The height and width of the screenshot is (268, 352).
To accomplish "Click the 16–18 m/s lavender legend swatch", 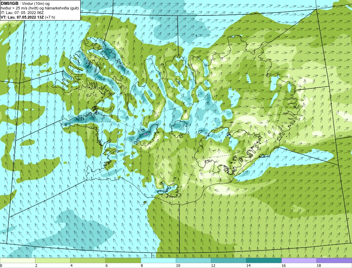I will pyautogui.click(x=299, y=260).
